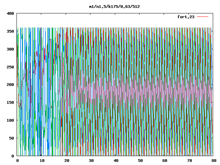Screen dimensions: 220x165
Task: Click x-axis label 30
Action: pos(91,161)
